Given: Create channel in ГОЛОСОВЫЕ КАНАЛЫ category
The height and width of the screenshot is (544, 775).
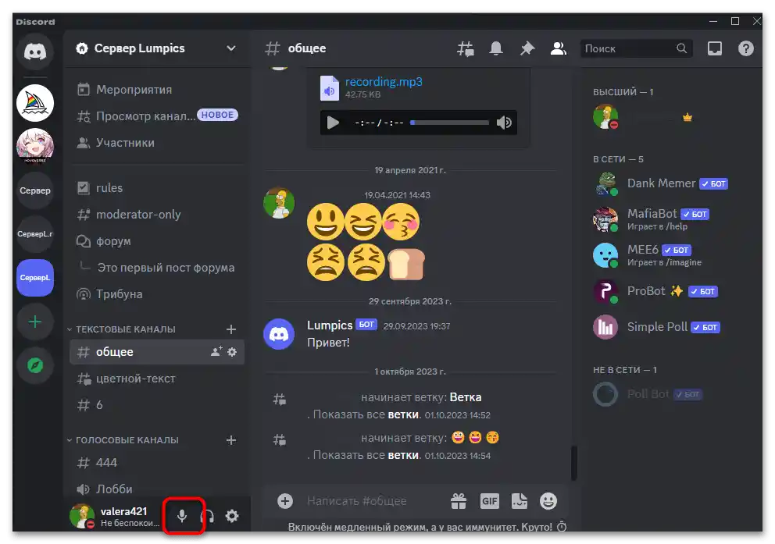Looking at the screenshot, I should 230,440.
